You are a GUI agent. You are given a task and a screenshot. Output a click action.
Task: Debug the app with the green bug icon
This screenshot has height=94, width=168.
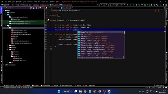tap(136, 5)
